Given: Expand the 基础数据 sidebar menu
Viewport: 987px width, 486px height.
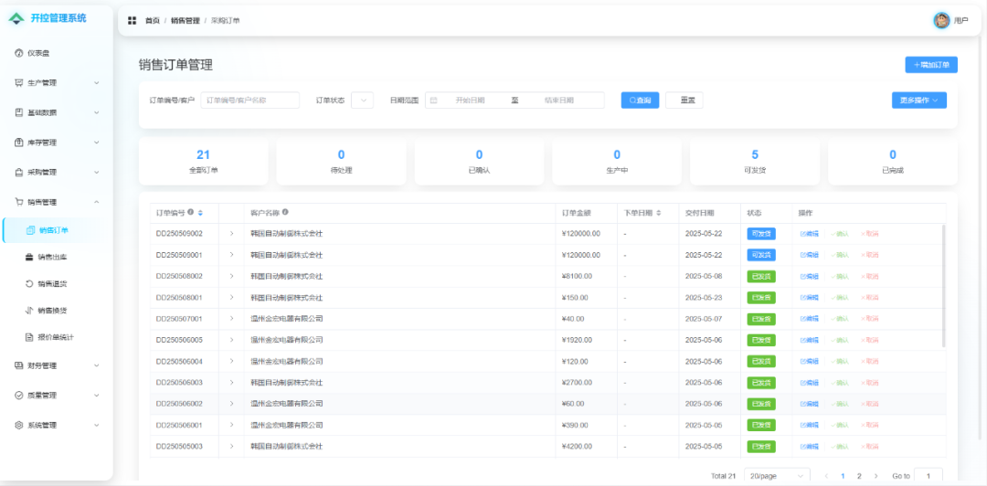Looking at the screenshot, I should pyautogui.click(x=57, y=112).
